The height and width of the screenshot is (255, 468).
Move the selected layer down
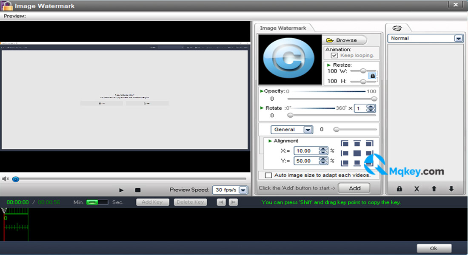(451, 189)
